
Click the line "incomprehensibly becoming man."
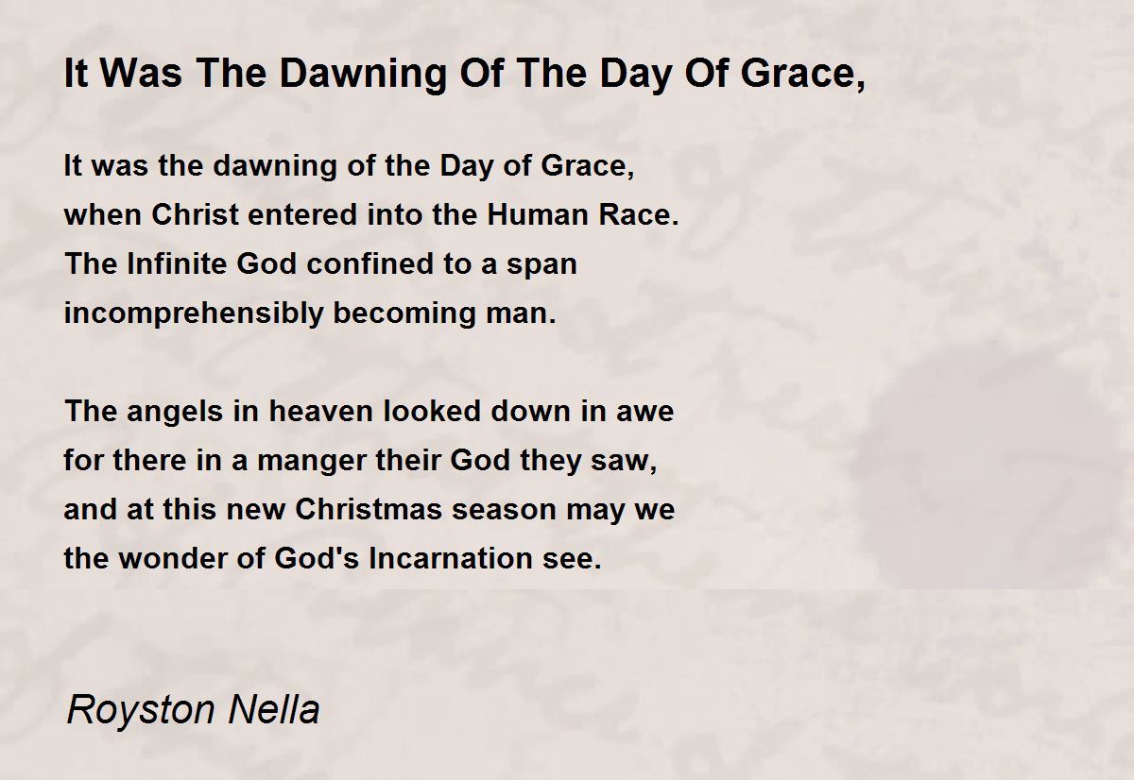310,314
